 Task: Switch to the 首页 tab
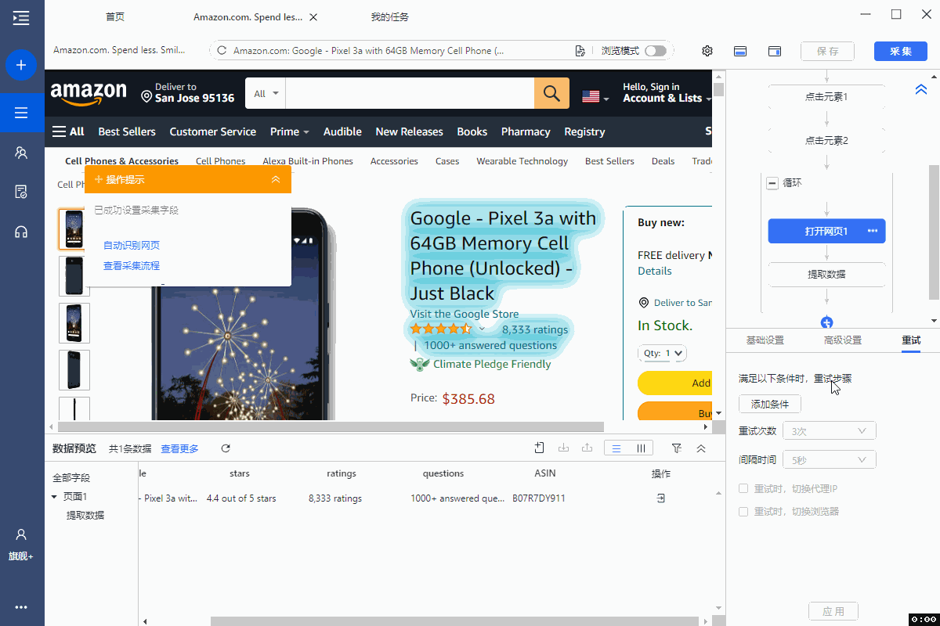(x=115, y=17)
